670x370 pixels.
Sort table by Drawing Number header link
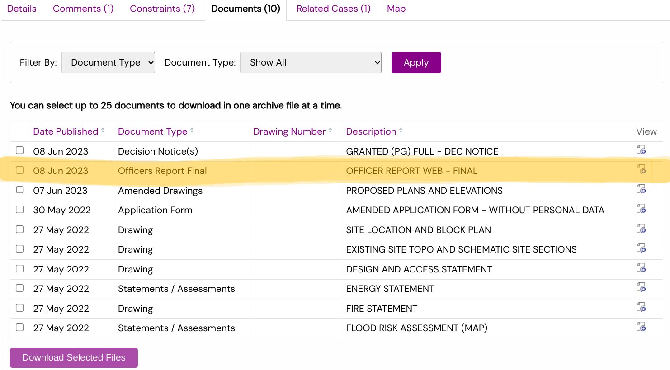pyautogui.click(x=289, y=131)
